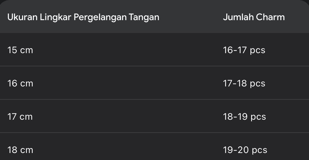The height and width of the screenshot is (160, 309).
Task: Select the "18-19 pcs" charm count cell
Action: pos(244,117)
